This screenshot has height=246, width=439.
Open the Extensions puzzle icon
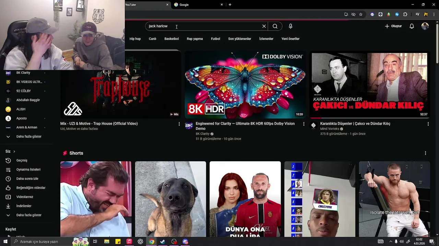point(405,14)
